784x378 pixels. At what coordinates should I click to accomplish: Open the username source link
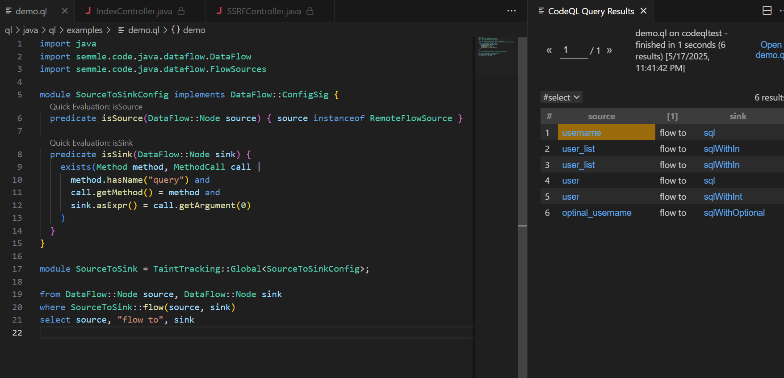[581, 133]
